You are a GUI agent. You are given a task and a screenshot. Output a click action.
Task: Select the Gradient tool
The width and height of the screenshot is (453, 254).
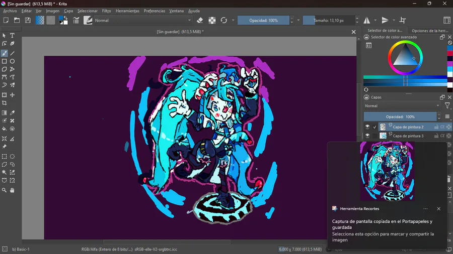click(4, 113)
